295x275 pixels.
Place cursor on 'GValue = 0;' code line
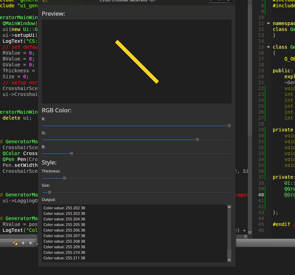click(x=18, y=65)
